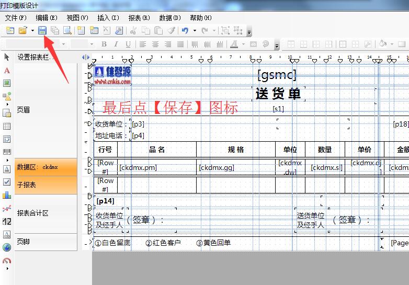Open the 插入(I) menu
409x285 pixels.
pos(108,18)
